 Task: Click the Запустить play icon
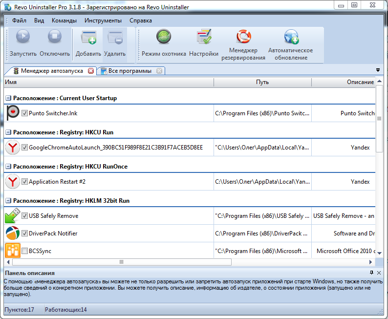23,36
